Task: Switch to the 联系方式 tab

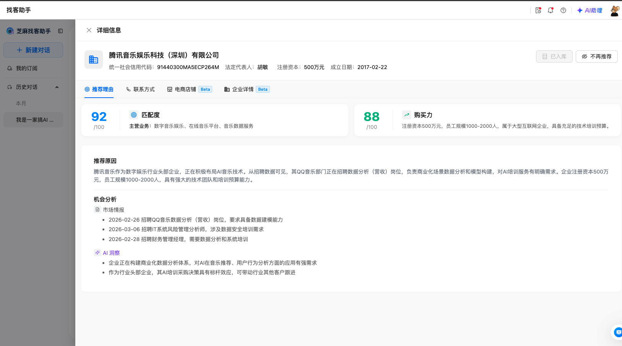Action: (140, 89)
